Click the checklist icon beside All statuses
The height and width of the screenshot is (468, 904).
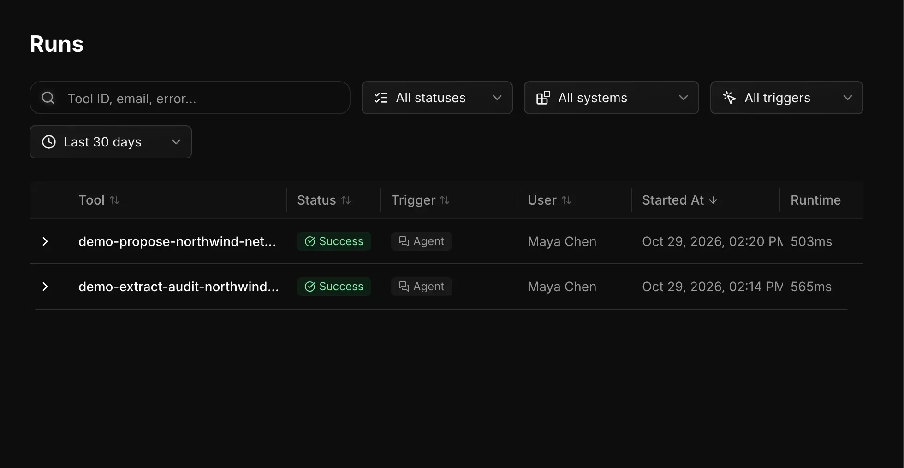point(381,98)
